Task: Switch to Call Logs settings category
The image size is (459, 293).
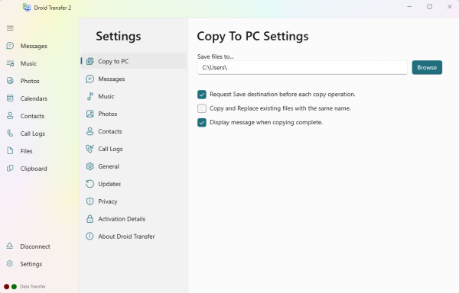Action: (x=133, y=149)
